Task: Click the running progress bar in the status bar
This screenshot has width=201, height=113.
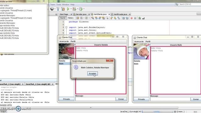Action: (x=157, y=112)
